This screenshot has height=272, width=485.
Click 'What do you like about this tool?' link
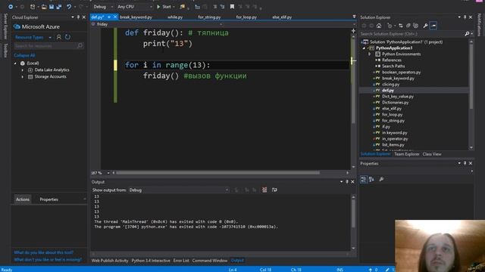(44, 252)
